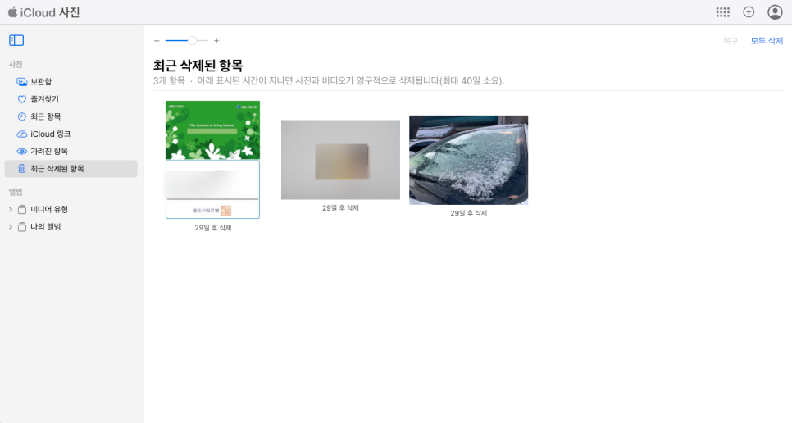Toggle the sidebar panel icon
The width and height of the screenshot is (792, 423).
[x=16, y=40]
